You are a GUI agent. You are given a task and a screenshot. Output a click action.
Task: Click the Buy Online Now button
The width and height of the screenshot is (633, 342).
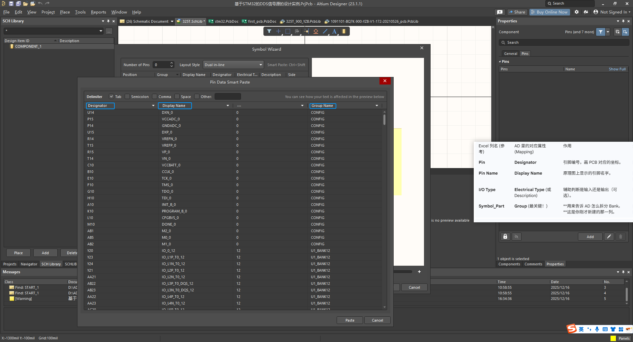549,12
